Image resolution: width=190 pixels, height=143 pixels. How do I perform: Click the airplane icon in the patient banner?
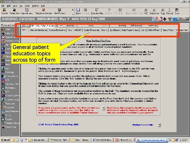[x=165, y=19]
